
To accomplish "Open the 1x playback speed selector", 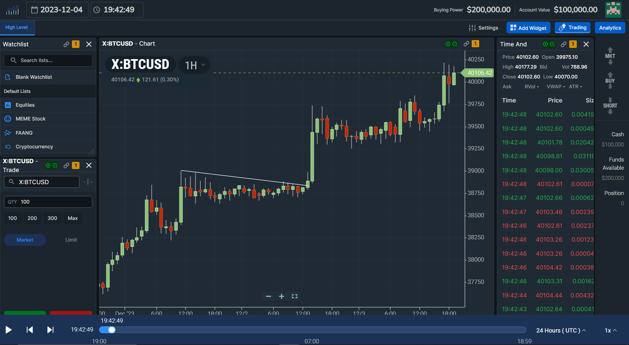I will 609,330.
